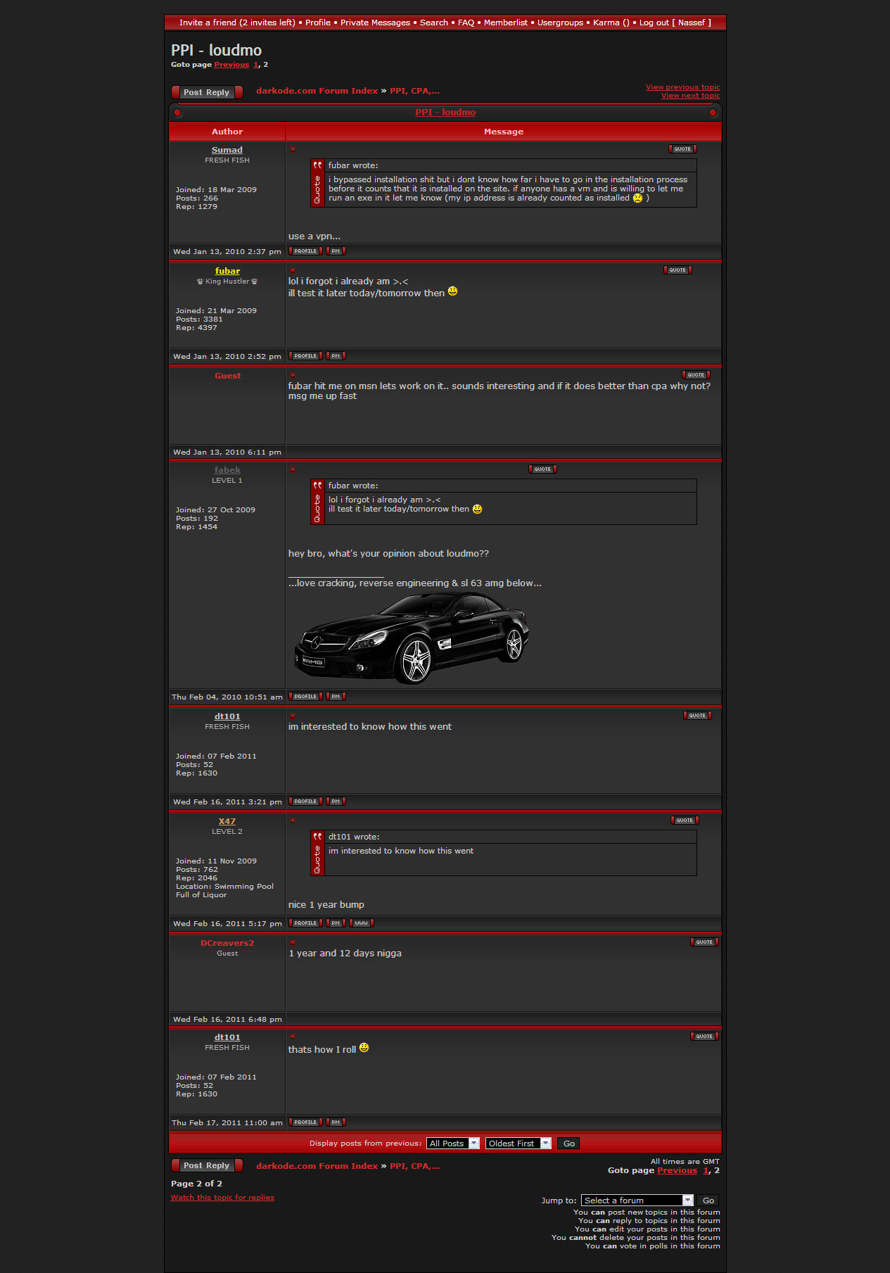Open the Oldest First sort dropdown
890x1273 pixels.
tap(518, 1144)
